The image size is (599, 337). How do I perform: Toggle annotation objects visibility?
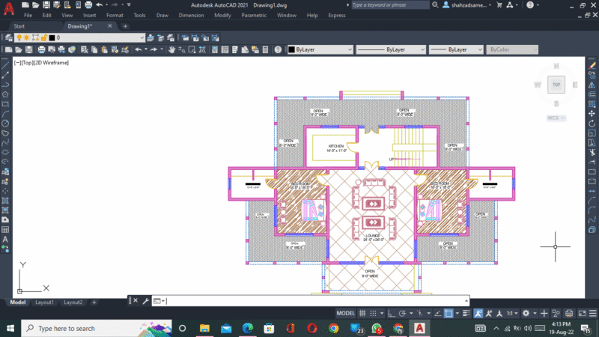tap(478, 313)
